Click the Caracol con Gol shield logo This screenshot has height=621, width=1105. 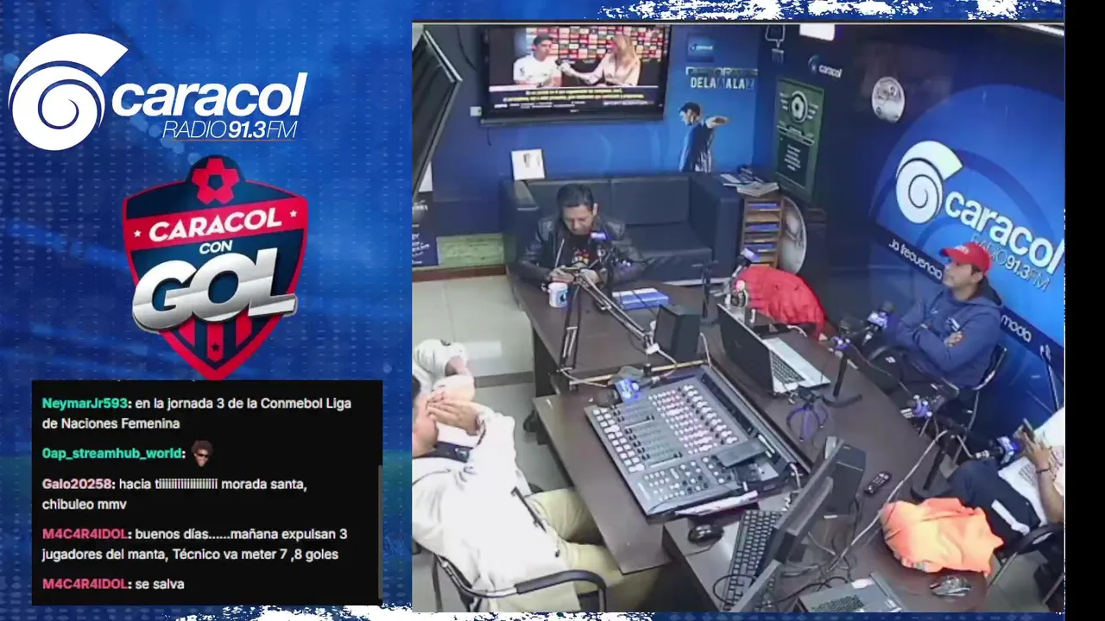(x=215, y=267)
